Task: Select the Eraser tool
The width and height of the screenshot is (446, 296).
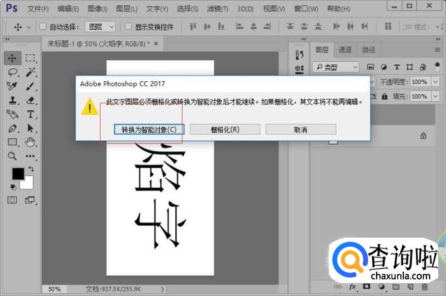Action: point(31,100)
